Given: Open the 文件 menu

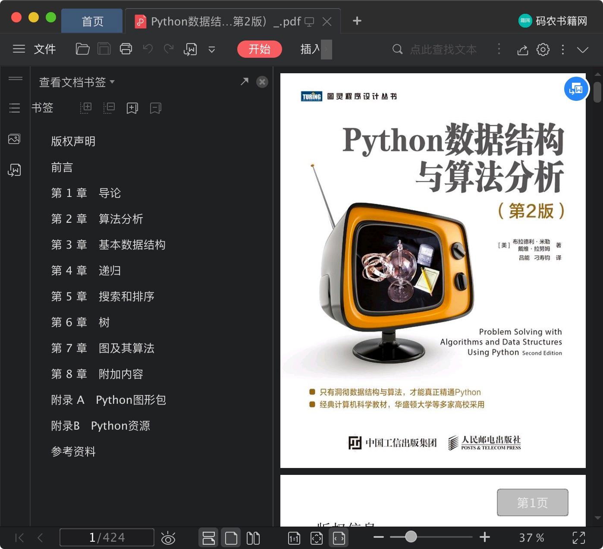Looking at the screenshot, I should [45, 49].
